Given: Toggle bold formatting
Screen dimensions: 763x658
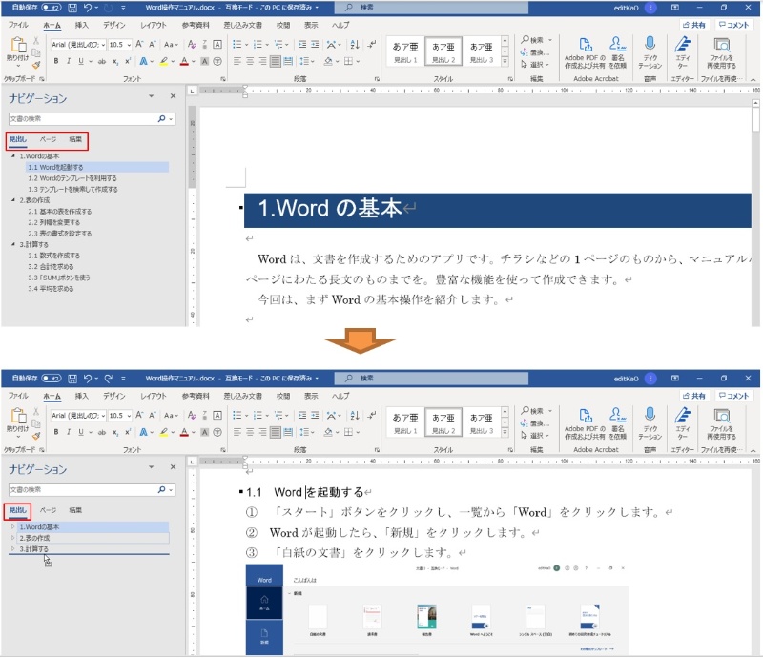Looking at the screenshot, I should 55,61.
